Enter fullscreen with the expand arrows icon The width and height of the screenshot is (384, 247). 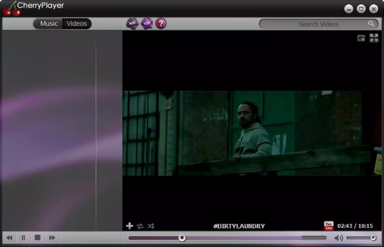(x=374, y=38)
